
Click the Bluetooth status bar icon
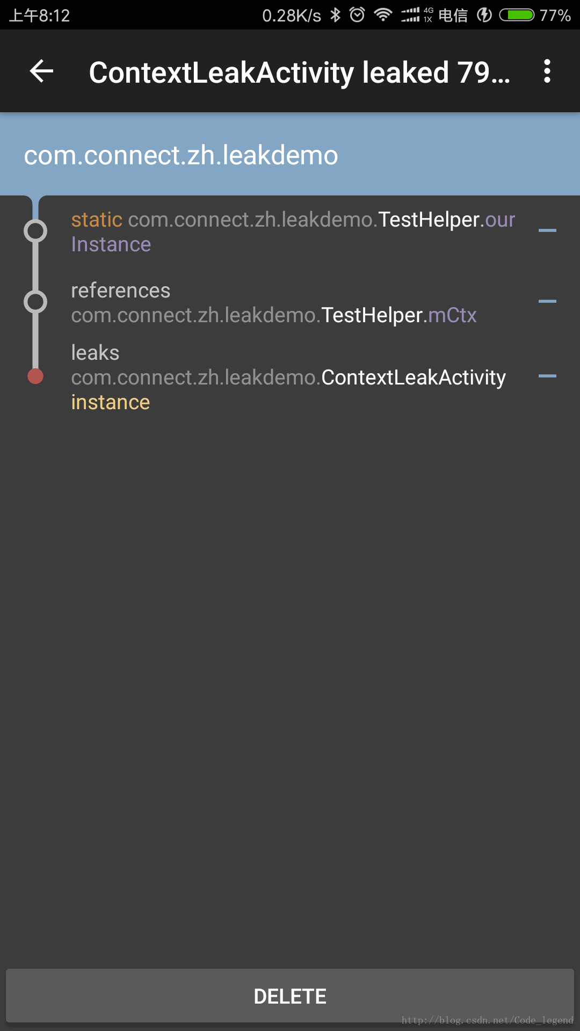coord(336,15)
